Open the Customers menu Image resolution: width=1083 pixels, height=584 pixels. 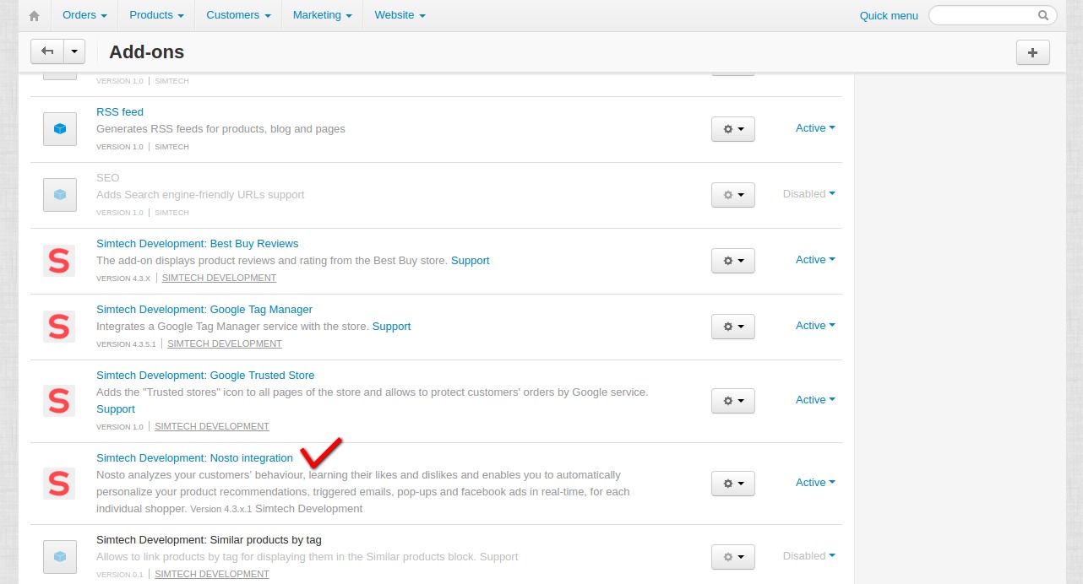tap(238, 15)
